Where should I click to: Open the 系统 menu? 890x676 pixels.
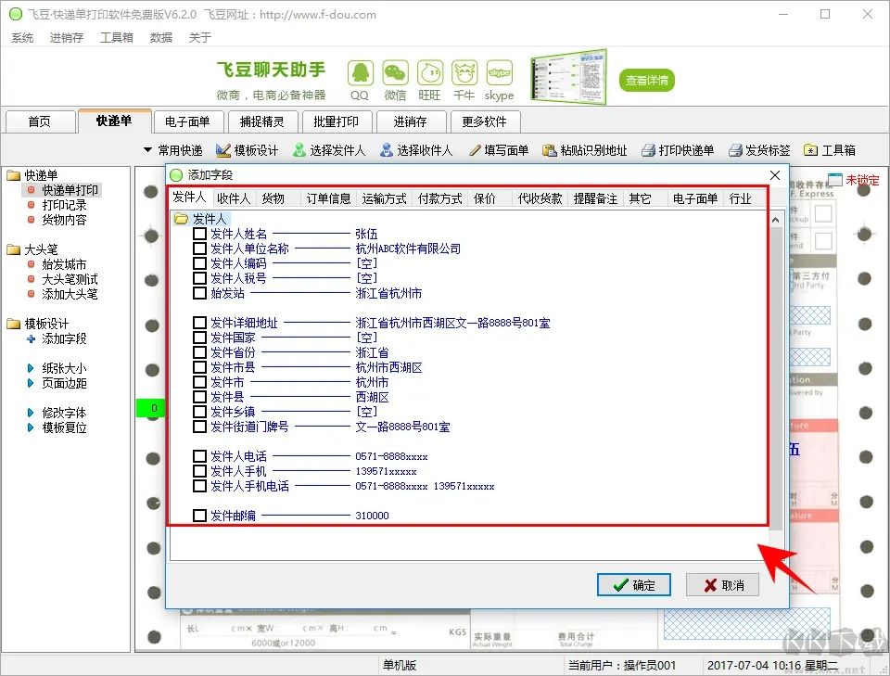tap(22, 37)
